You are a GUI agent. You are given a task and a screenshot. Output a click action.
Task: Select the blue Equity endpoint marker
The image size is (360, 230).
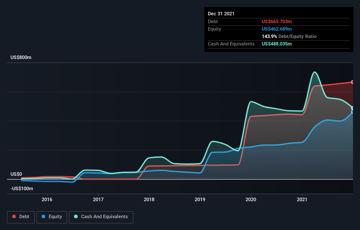click(353, 112)
